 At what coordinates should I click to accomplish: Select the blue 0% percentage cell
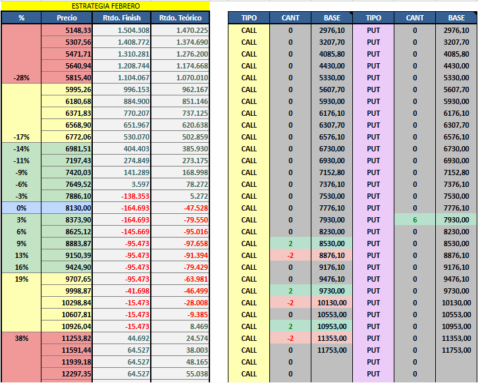pos(21,208)
